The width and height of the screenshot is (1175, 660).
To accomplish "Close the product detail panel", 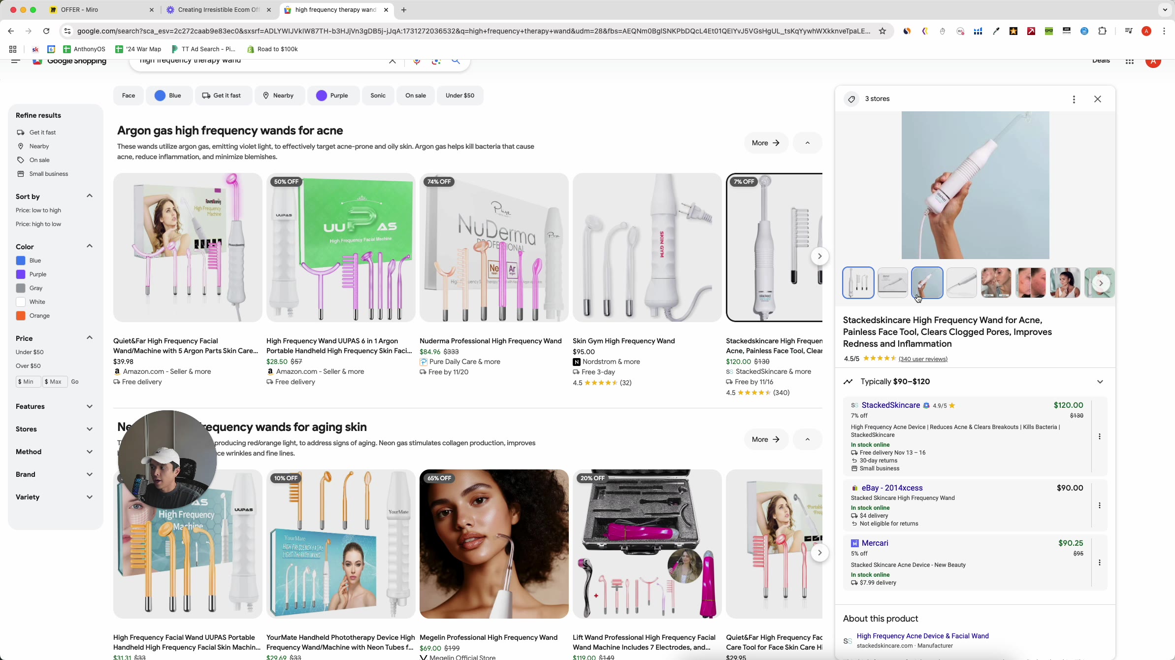I will coord(1098,99).
